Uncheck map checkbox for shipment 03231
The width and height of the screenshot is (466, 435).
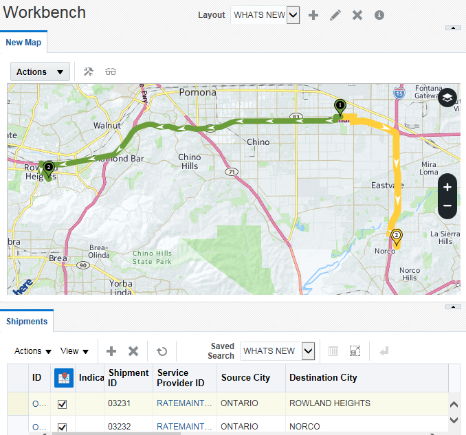62,404
